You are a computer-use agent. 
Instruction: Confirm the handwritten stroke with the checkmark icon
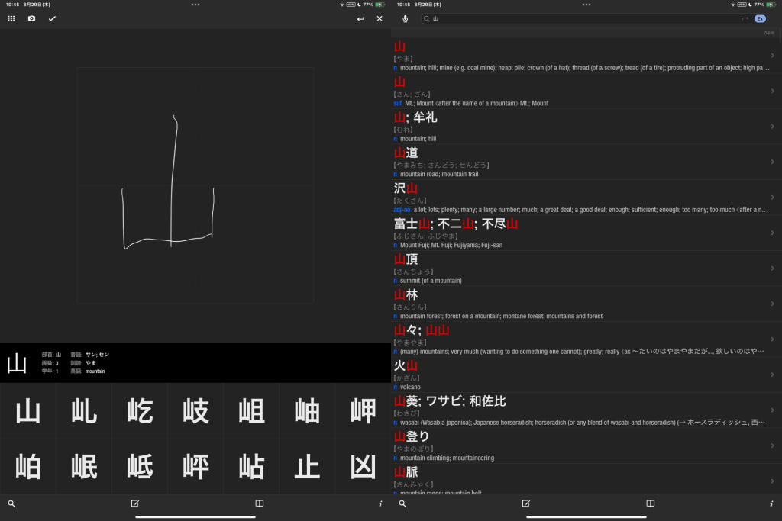52,18
